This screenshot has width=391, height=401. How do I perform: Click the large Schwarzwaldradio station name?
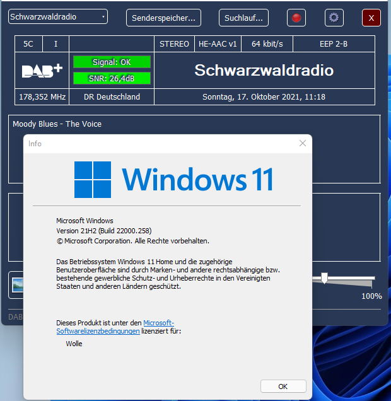264,70
